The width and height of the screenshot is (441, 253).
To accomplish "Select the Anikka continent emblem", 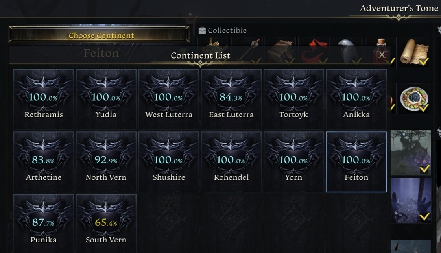I will [356, 99].
